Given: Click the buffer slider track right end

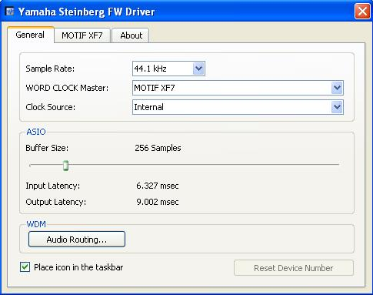Looking at the screenshot, I should [338, 165].
